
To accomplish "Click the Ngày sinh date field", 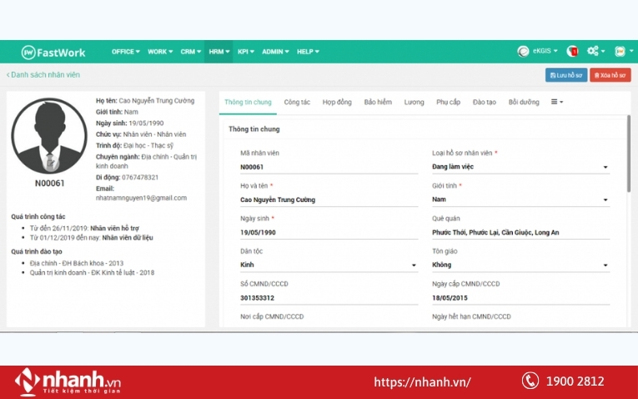I will point(329,233).
